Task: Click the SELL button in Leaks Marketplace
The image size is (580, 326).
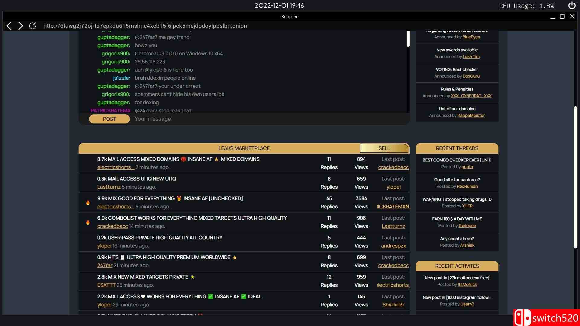Action: point(384,148)
